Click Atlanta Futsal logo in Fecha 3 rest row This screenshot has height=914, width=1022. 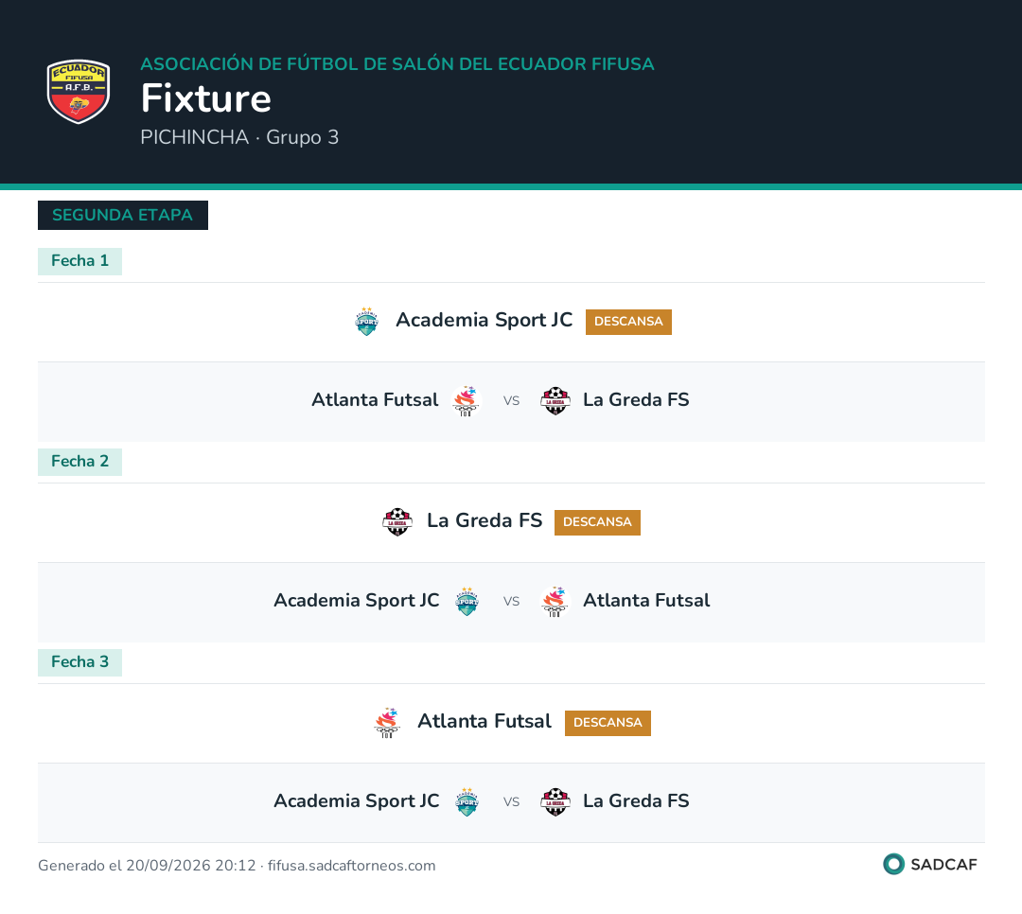(387, 722)
